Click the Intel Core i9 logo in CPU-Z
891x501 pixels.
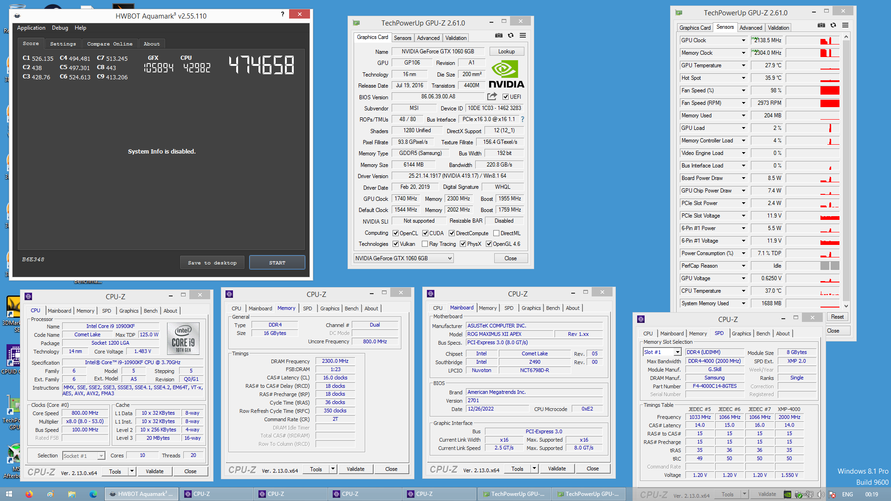coord(183,338)
